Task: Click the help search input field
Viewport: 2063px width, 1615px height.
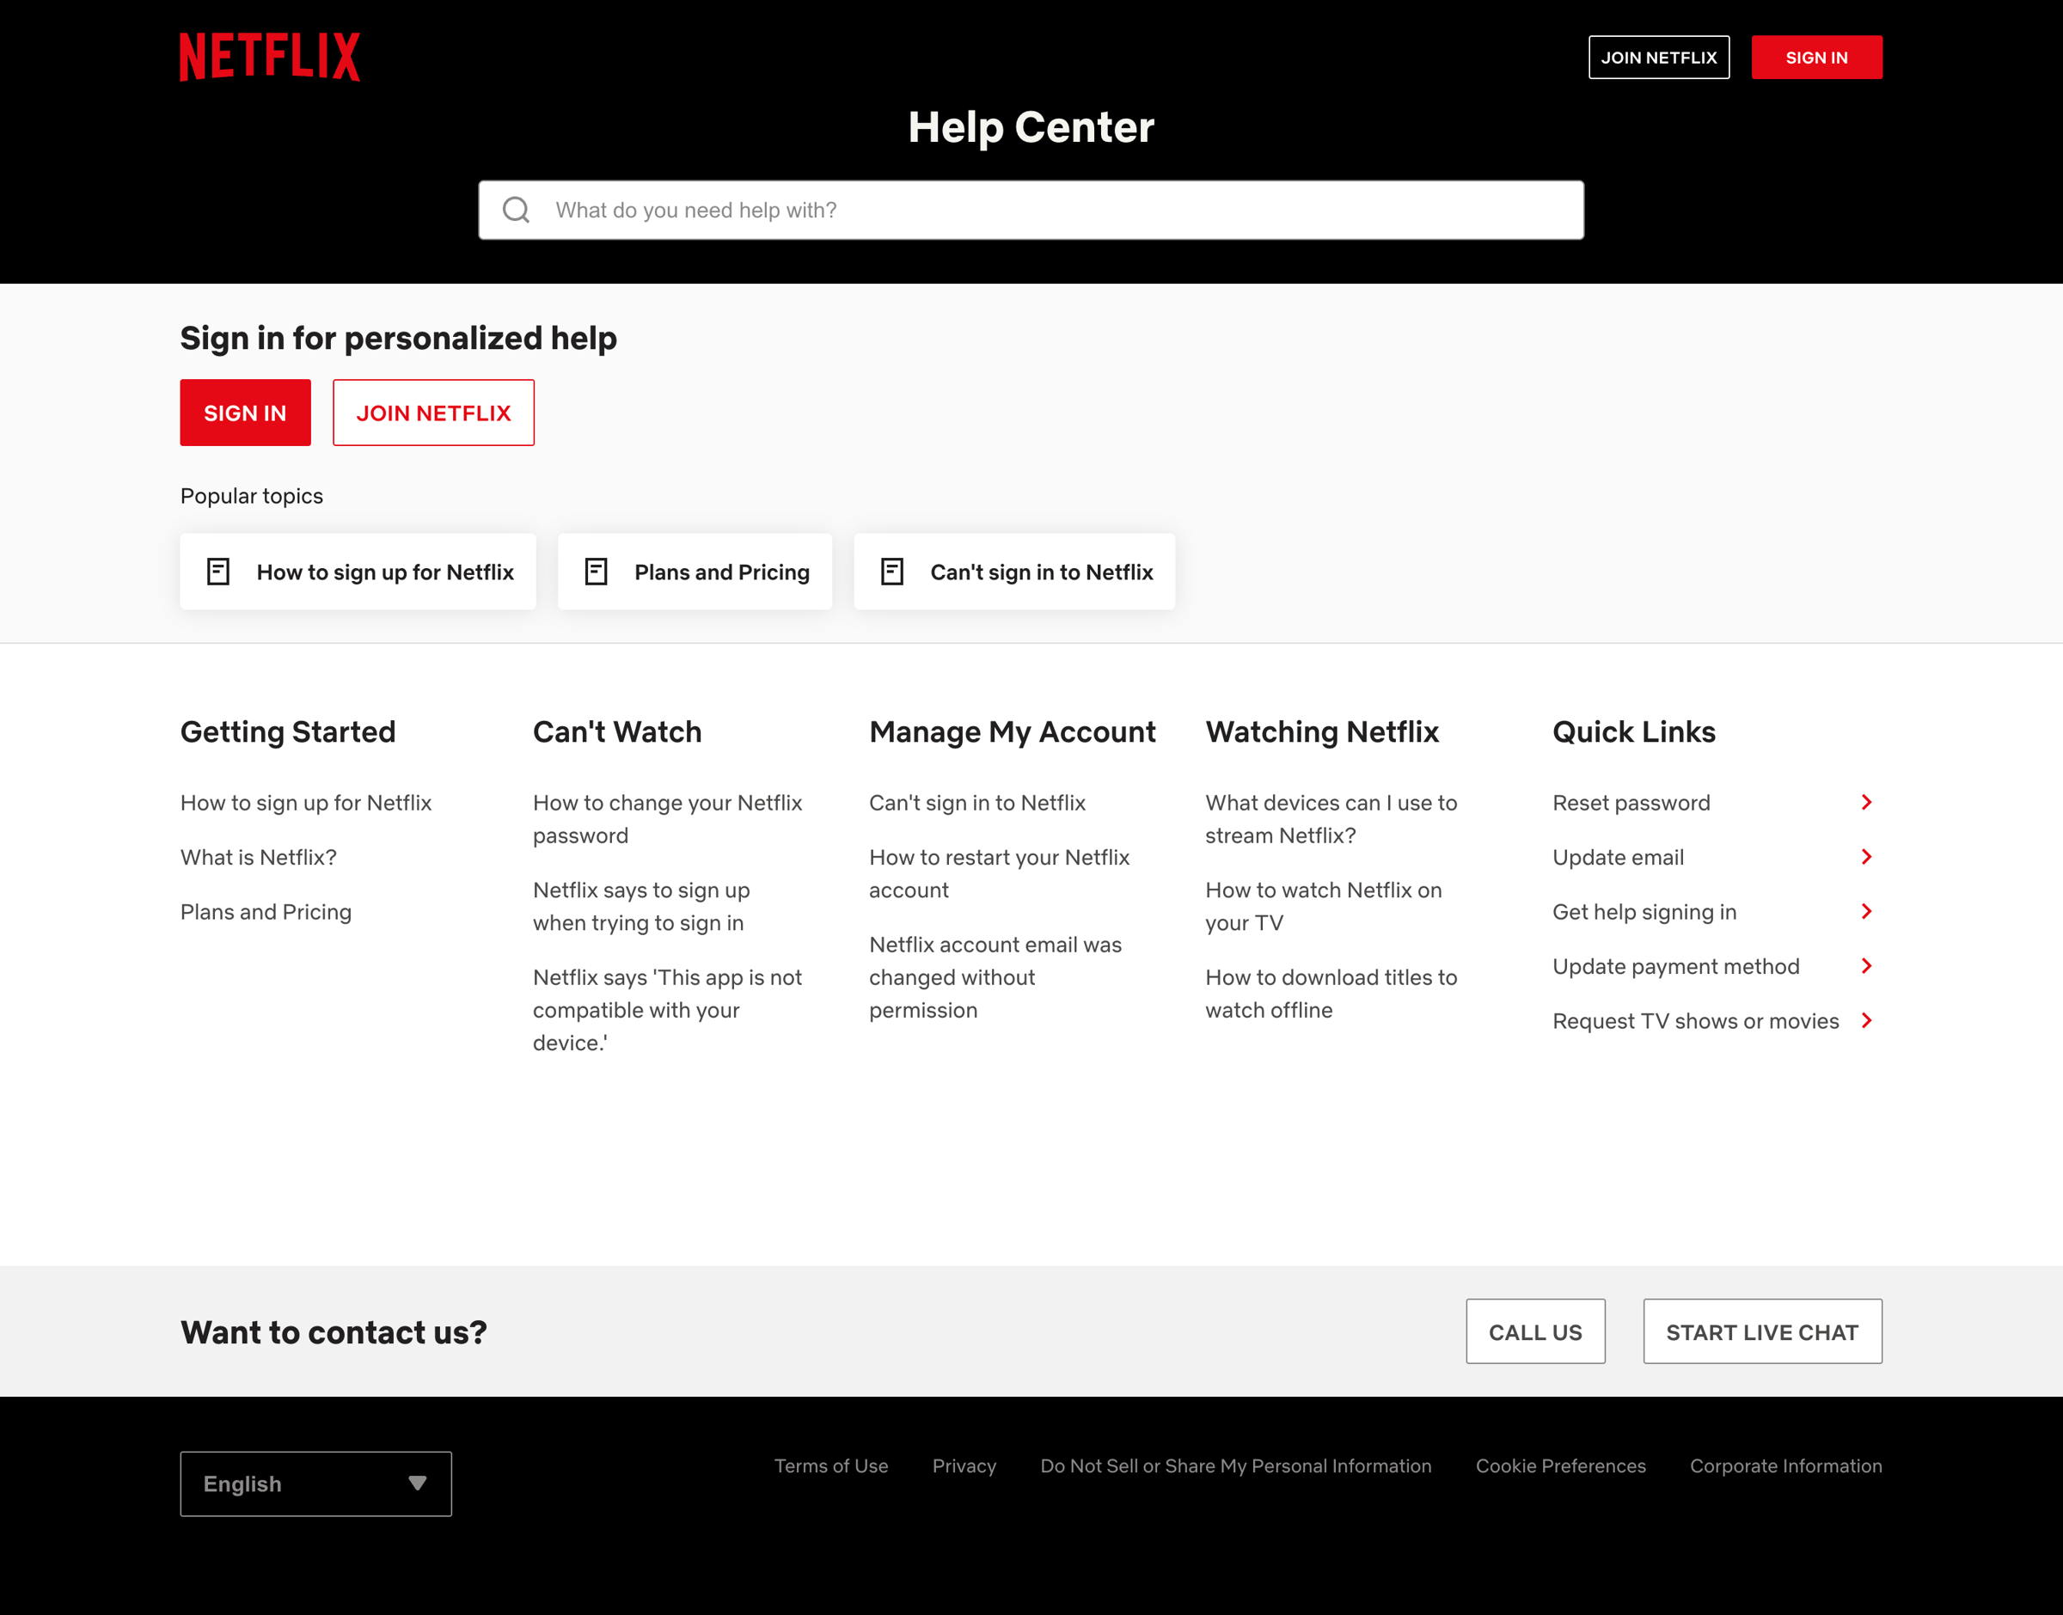Action: click(x=1031, y=210)
